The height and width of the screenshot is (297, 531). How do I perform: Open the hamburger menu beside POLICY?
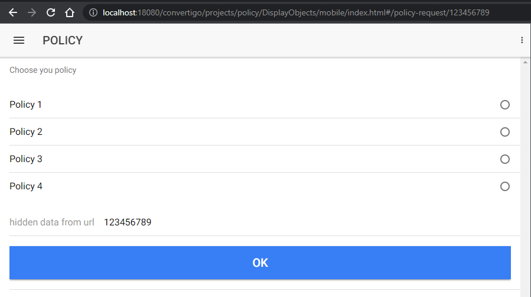click(19, 40)
